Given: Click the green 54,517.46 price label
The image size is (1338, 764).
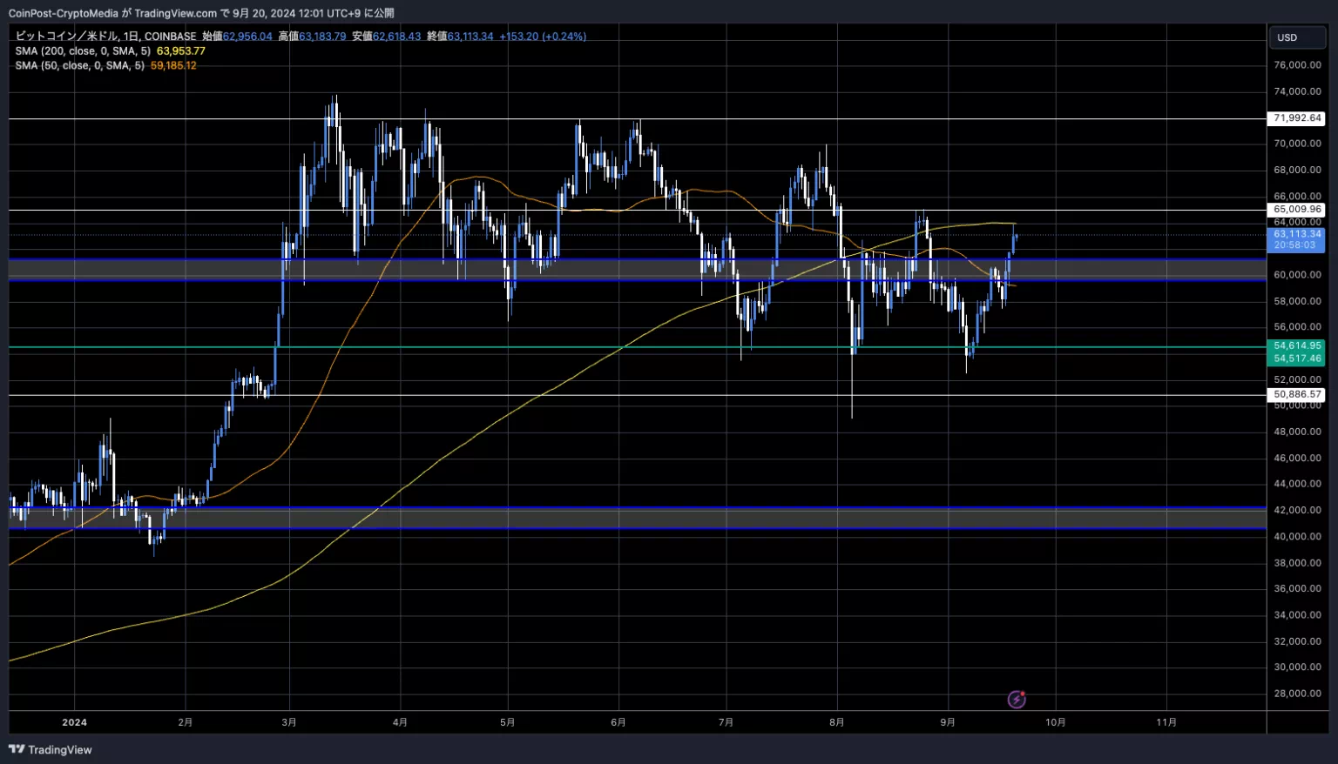Looking at the screenshot, I should pyautogui.click(x=1297, y=359).
